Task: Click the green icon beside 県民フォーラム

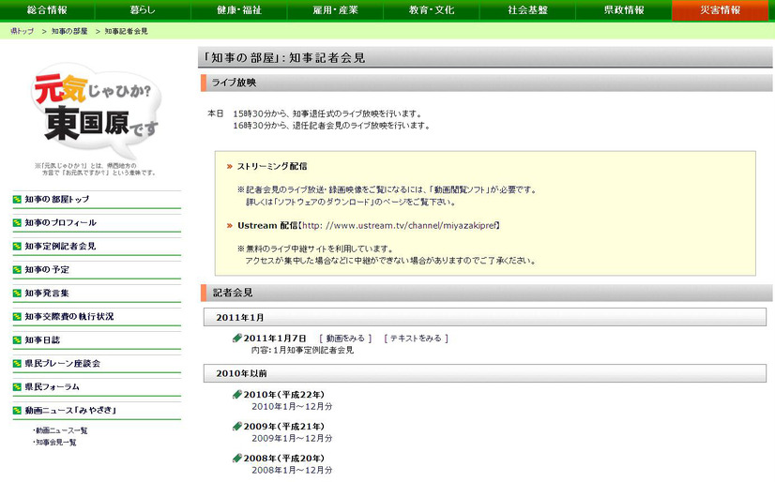Action: [17, 387]
